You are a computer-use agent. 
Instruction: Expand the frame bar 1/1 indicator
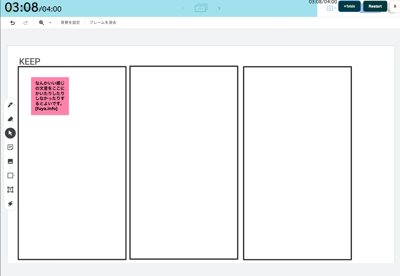point(201,8)
